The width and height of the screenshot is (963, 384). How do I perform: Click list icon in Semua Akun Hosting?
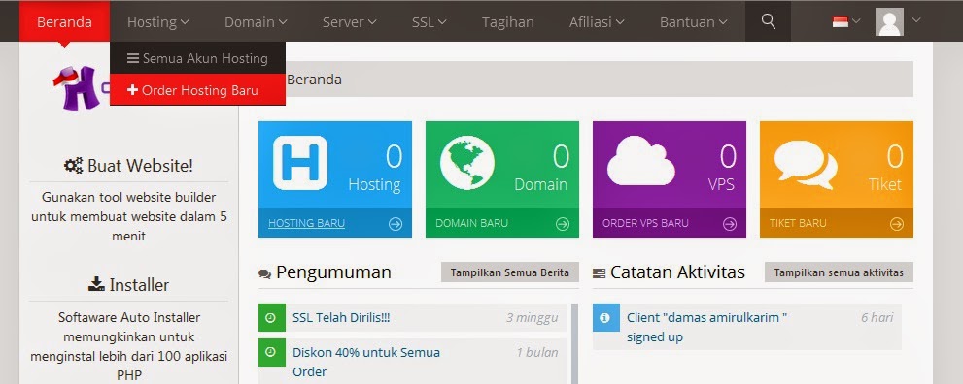[x=133, y=59]
